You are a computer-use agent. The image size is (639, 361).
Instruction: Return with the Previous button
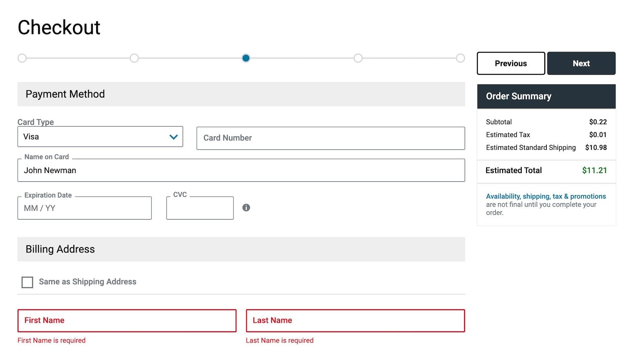pyautogui.click(x=510, y=63)
